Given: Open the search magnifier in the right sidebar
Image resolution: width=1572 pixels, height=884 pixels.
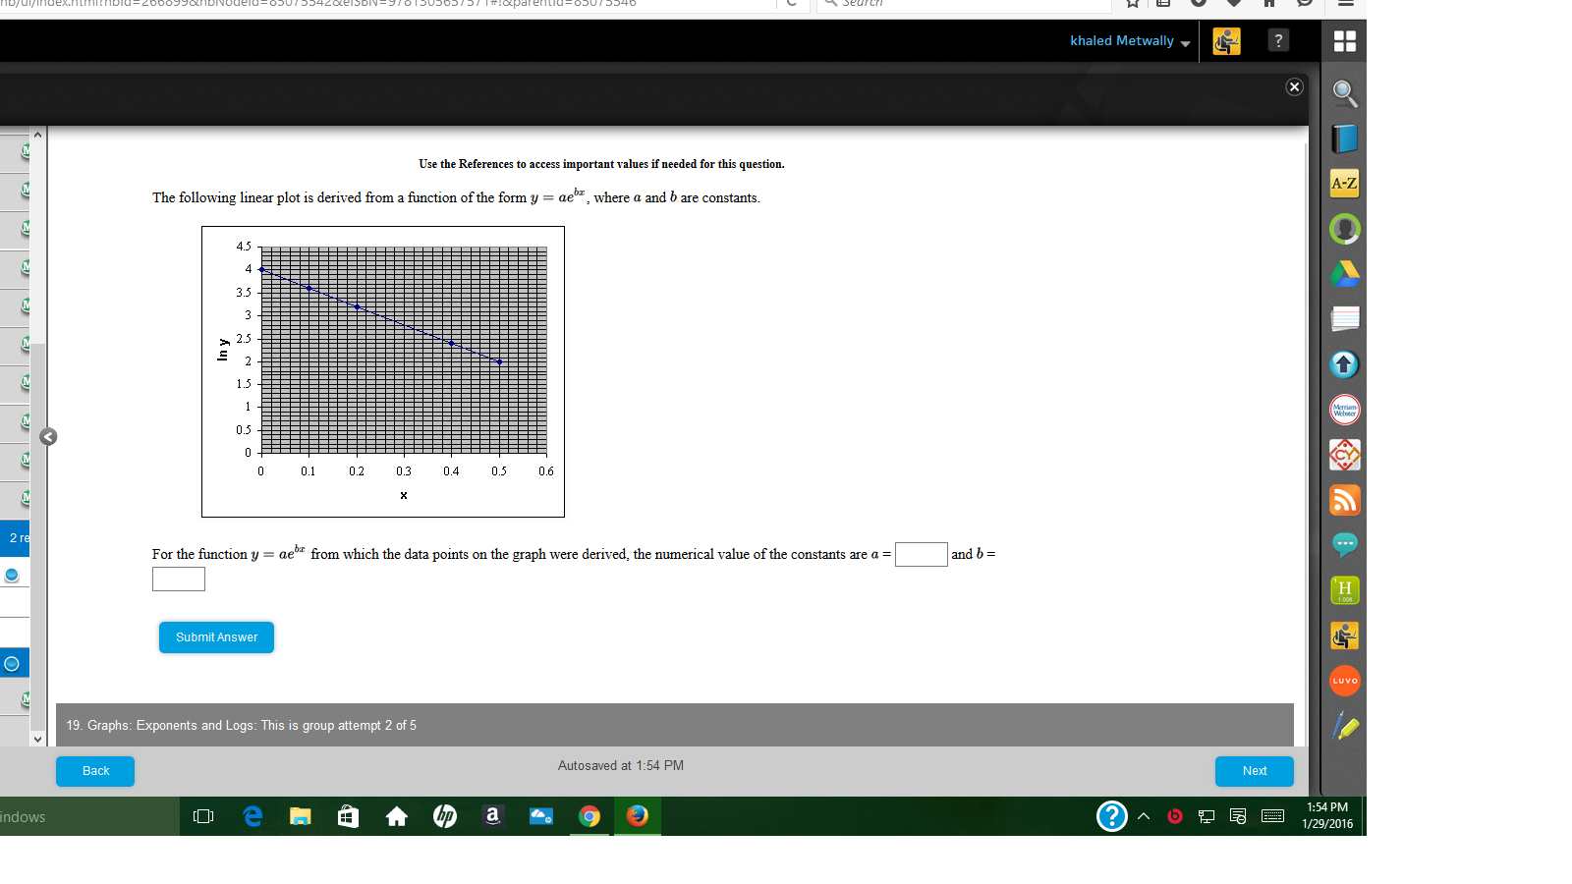Looking at the screenshot, I should point(1344,93).
